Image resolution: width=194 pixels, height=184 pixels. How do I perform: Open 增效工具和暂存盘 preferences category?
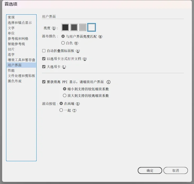21,60
